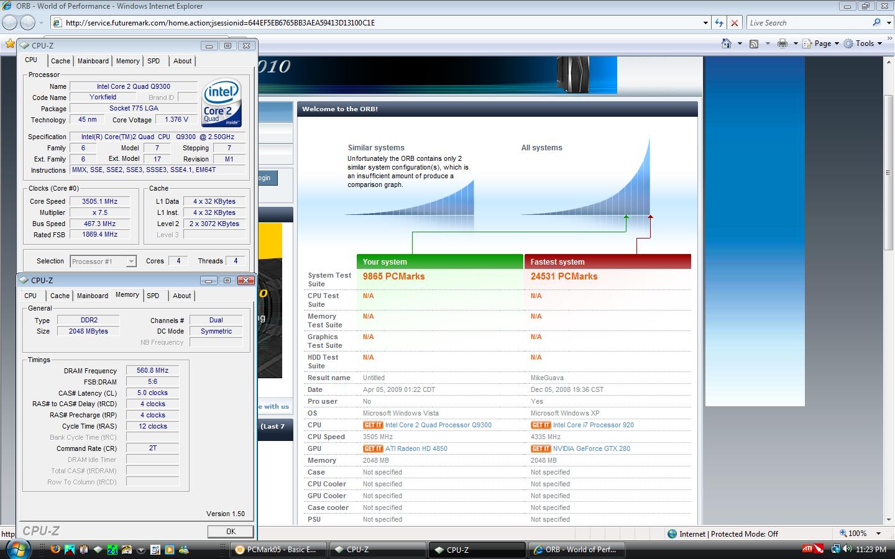This screenshot has width=895, height=559.
Task: Click the 9865 PCMarks score text
Action: tap(394, 276)
